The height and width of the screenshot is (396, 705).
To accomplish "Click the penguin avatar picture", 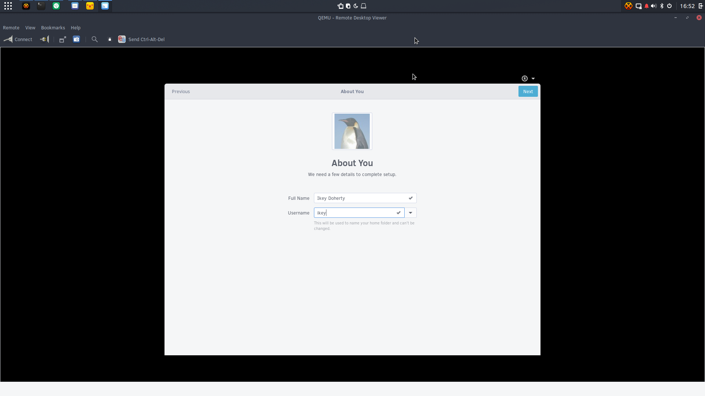I will pyautogui.click(x=352, y=131).
